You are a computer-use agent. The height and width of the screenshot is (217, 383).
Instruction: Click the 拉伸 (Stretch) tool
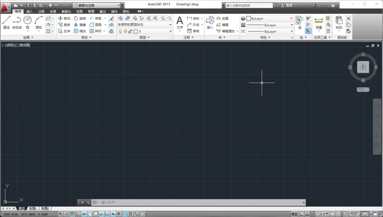coord(64,31)
